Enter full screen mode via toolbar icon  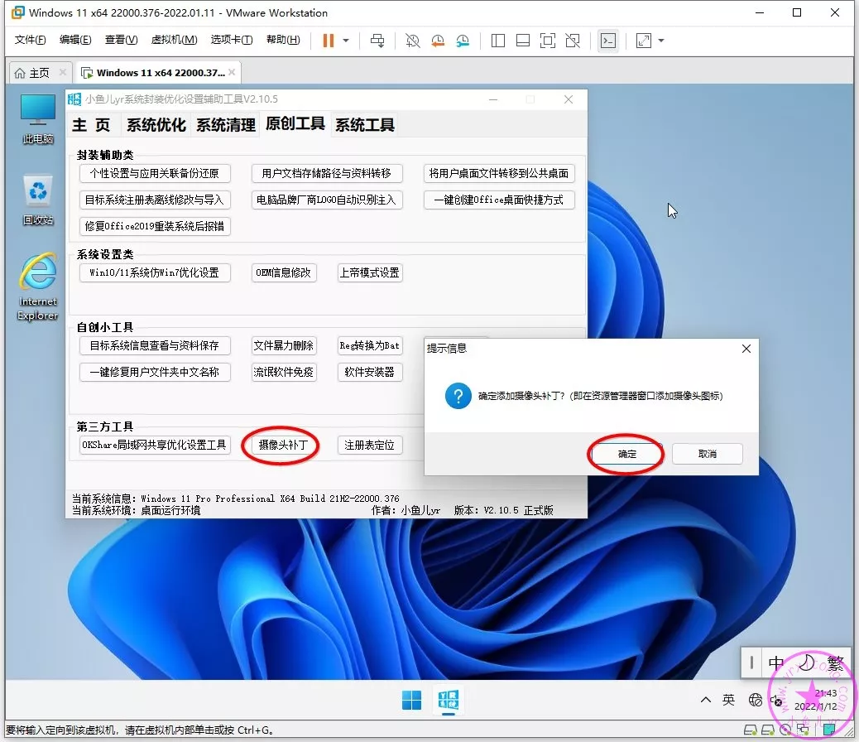[x=547, y=40]
